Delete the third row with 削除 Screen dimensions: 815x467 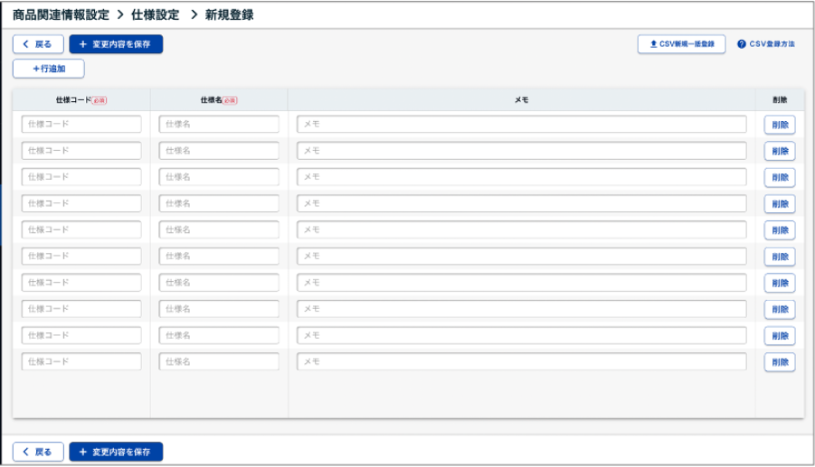click(x=779, y=178)
